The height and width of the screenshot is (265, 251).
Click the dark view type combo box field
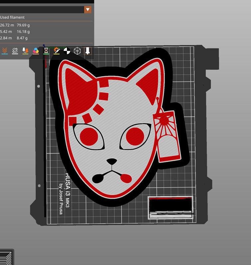pos(42,10)
